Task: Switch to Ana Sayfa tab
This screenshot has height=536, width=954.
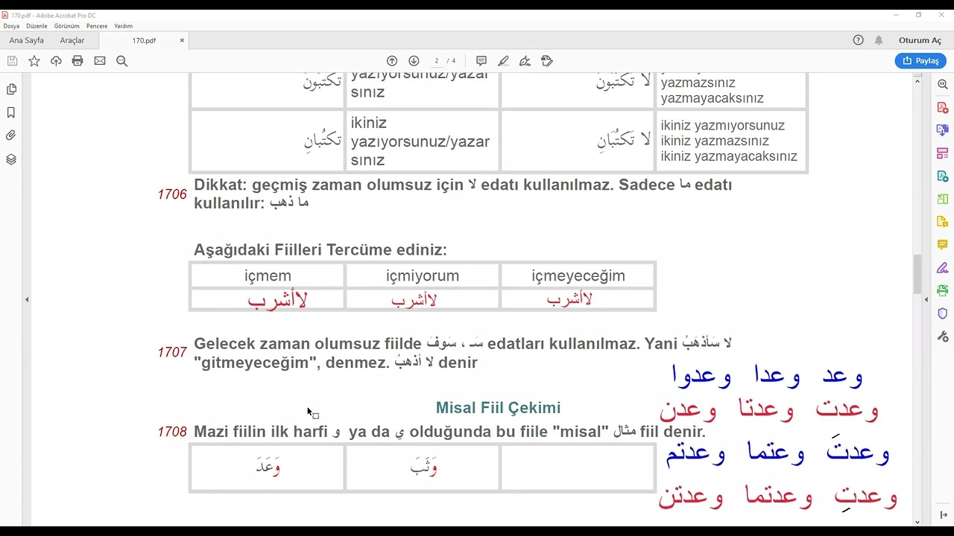Action: pos(27,40)
